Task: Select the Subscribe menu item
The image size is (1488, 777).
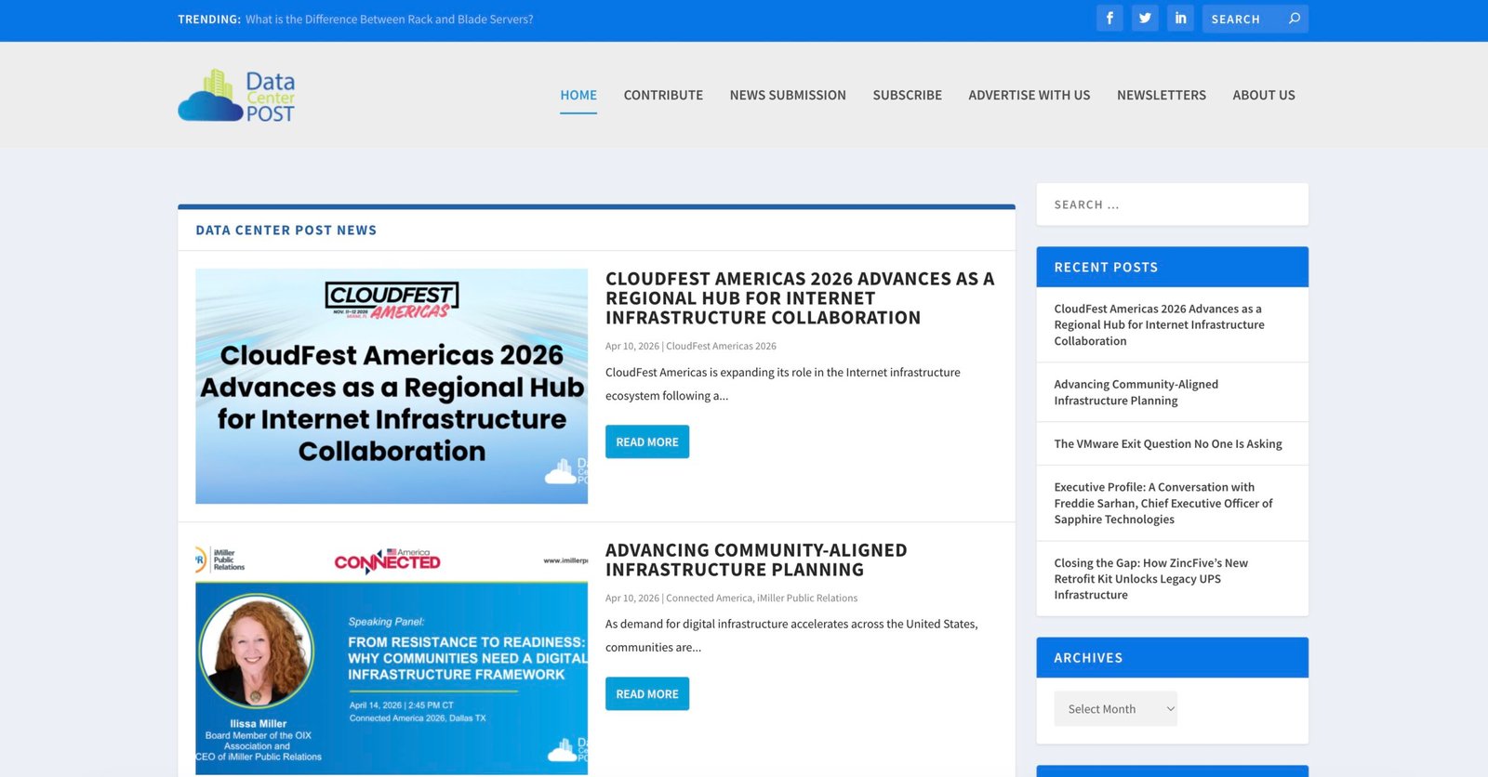Action: click(907, 96)
